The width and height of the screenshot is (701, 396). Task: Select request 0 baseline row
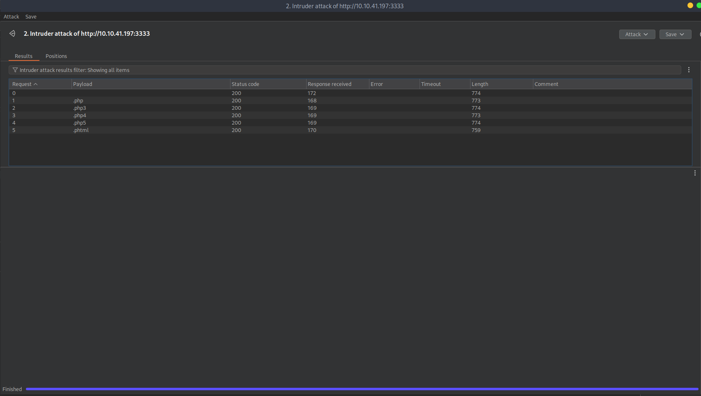(x=350, y=93)
